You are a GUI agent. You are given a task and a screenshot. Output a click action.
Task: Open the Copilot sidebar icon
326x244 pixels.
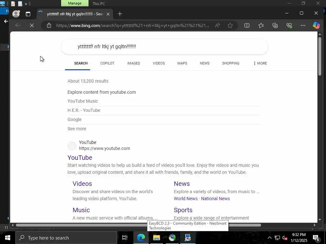click(316, 25)
